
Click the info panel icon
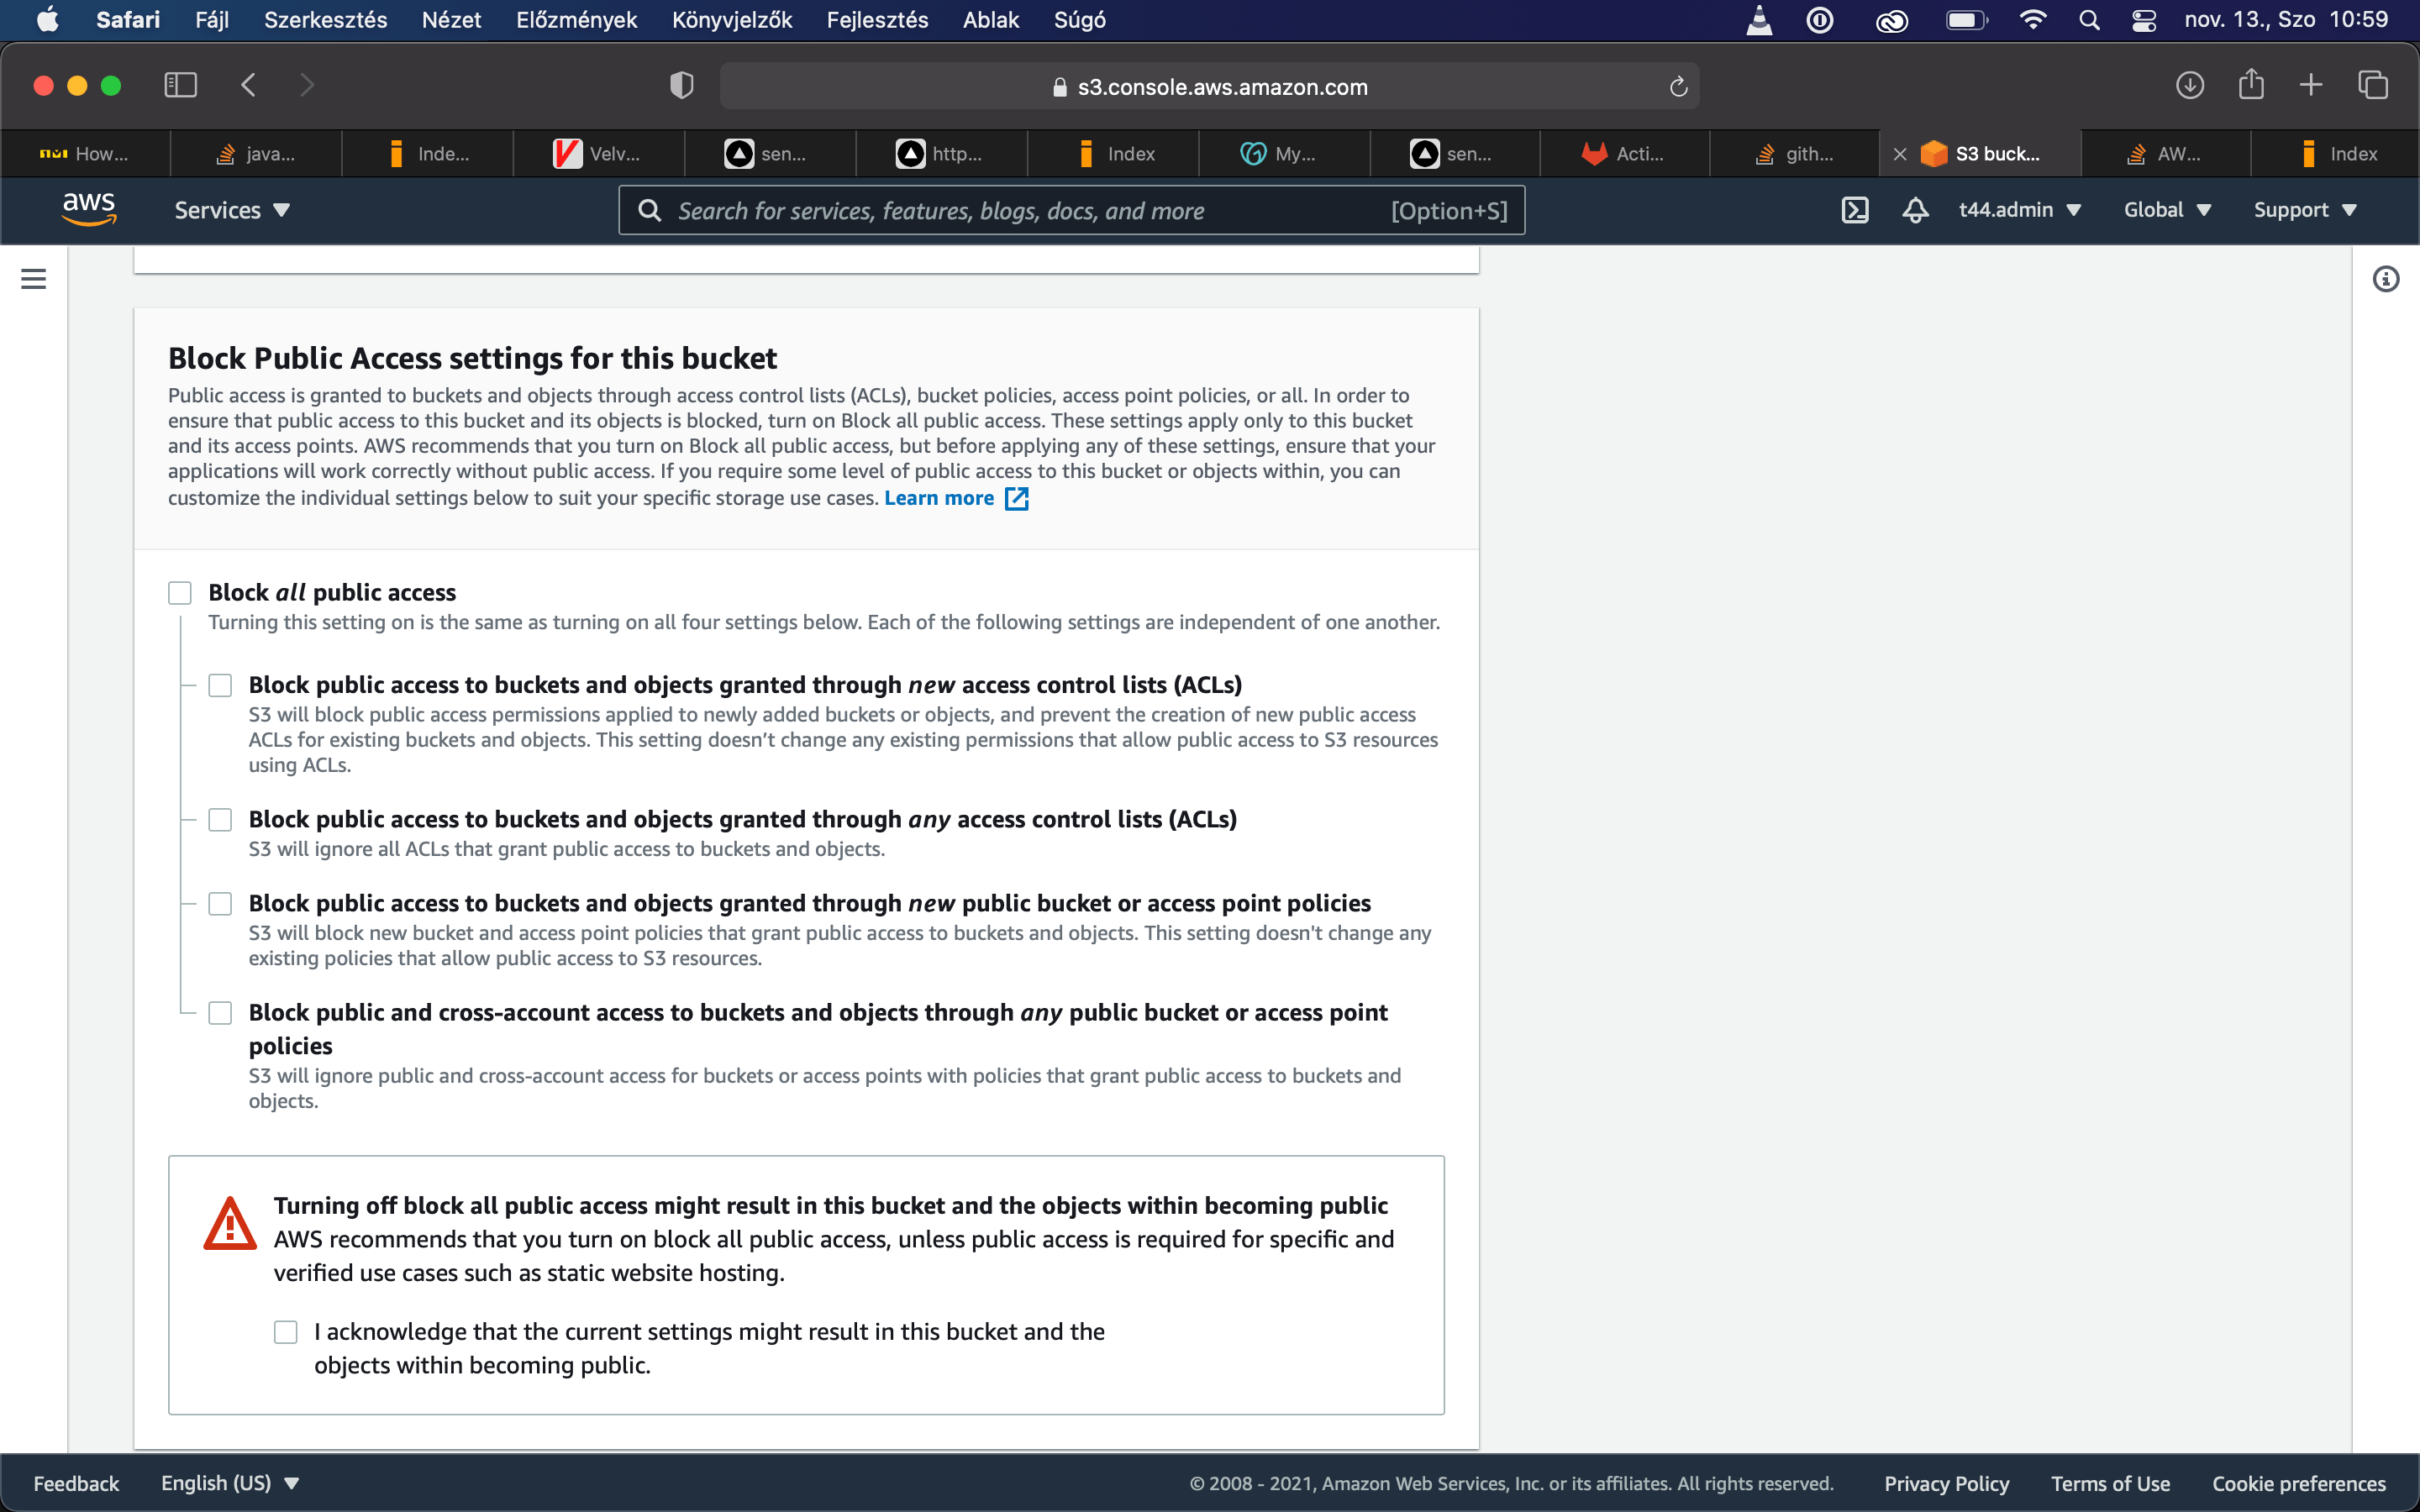[x=2385, y=279]
